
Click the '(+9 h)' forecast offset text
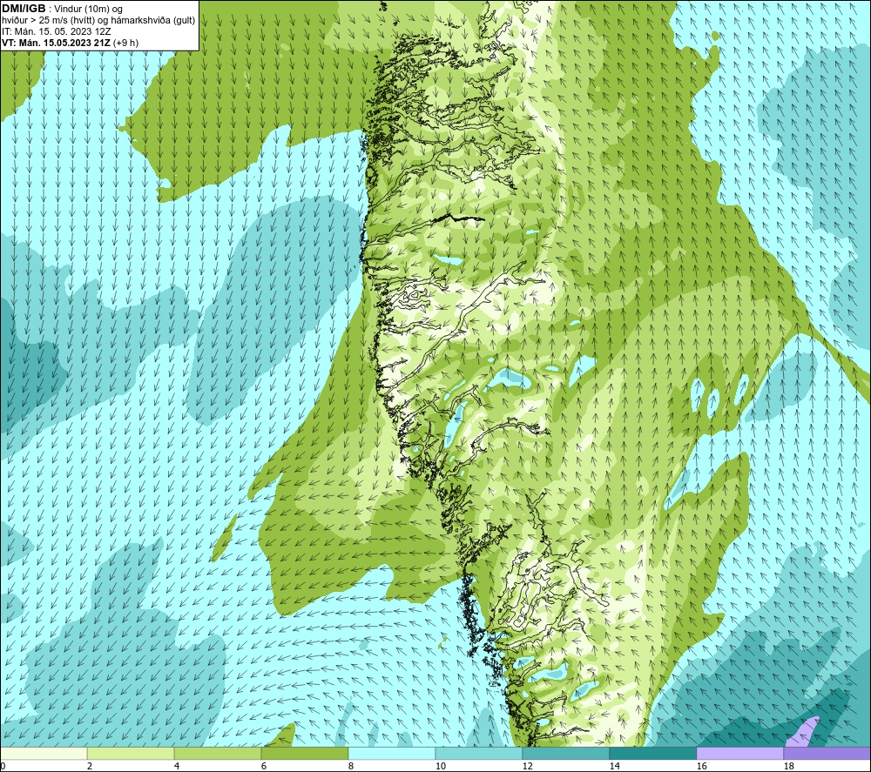pyautogui.click(x=125, y=43)
